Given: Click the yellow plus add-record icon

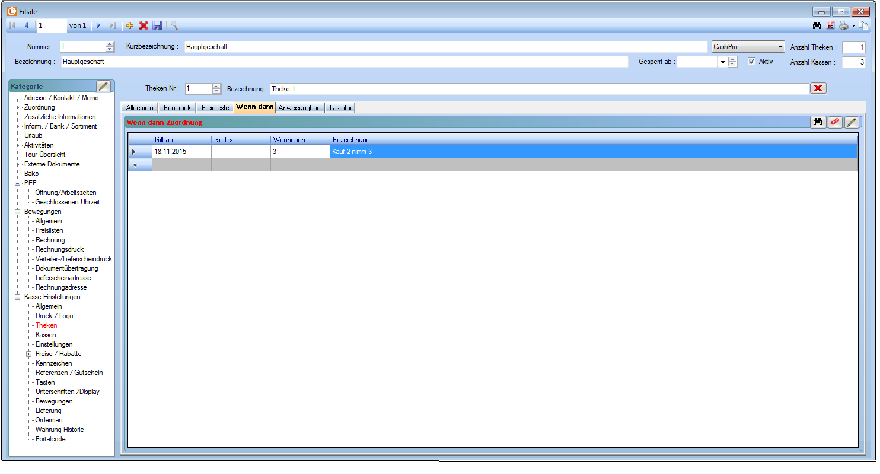Looking at the screenshot, I should 130,25.
